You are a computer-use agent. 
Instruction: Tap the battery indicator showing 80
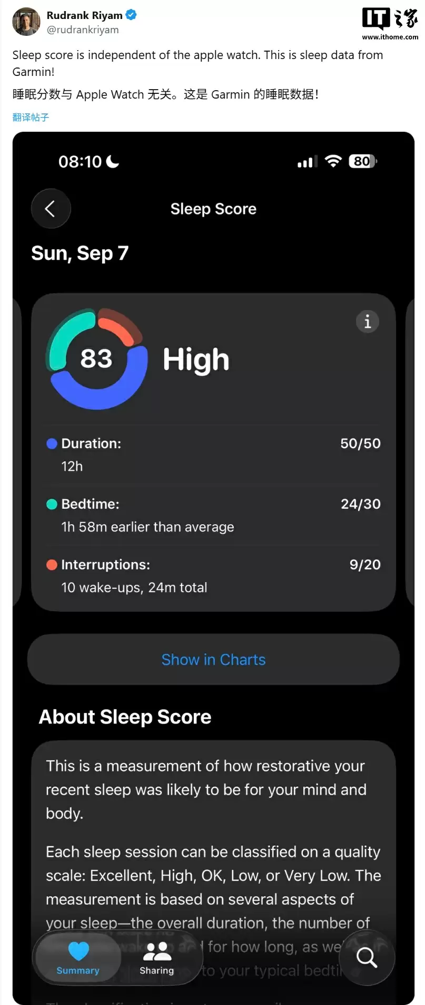[362, 161]
